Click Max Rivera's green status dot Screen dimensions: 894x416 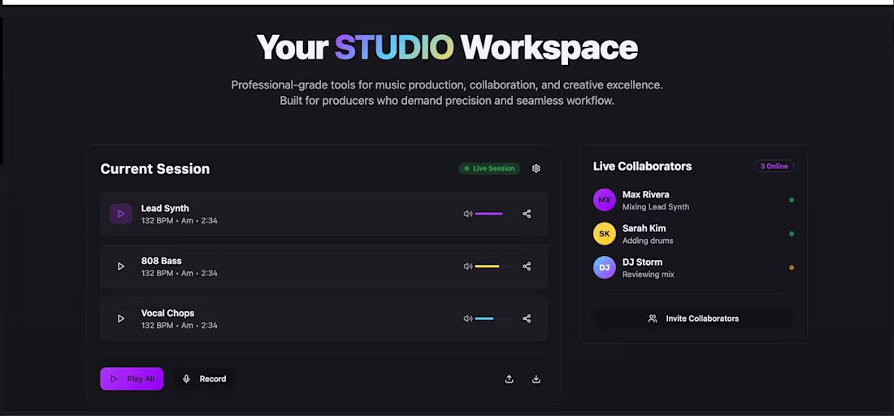pyautogui.click(x=792, y=200)
